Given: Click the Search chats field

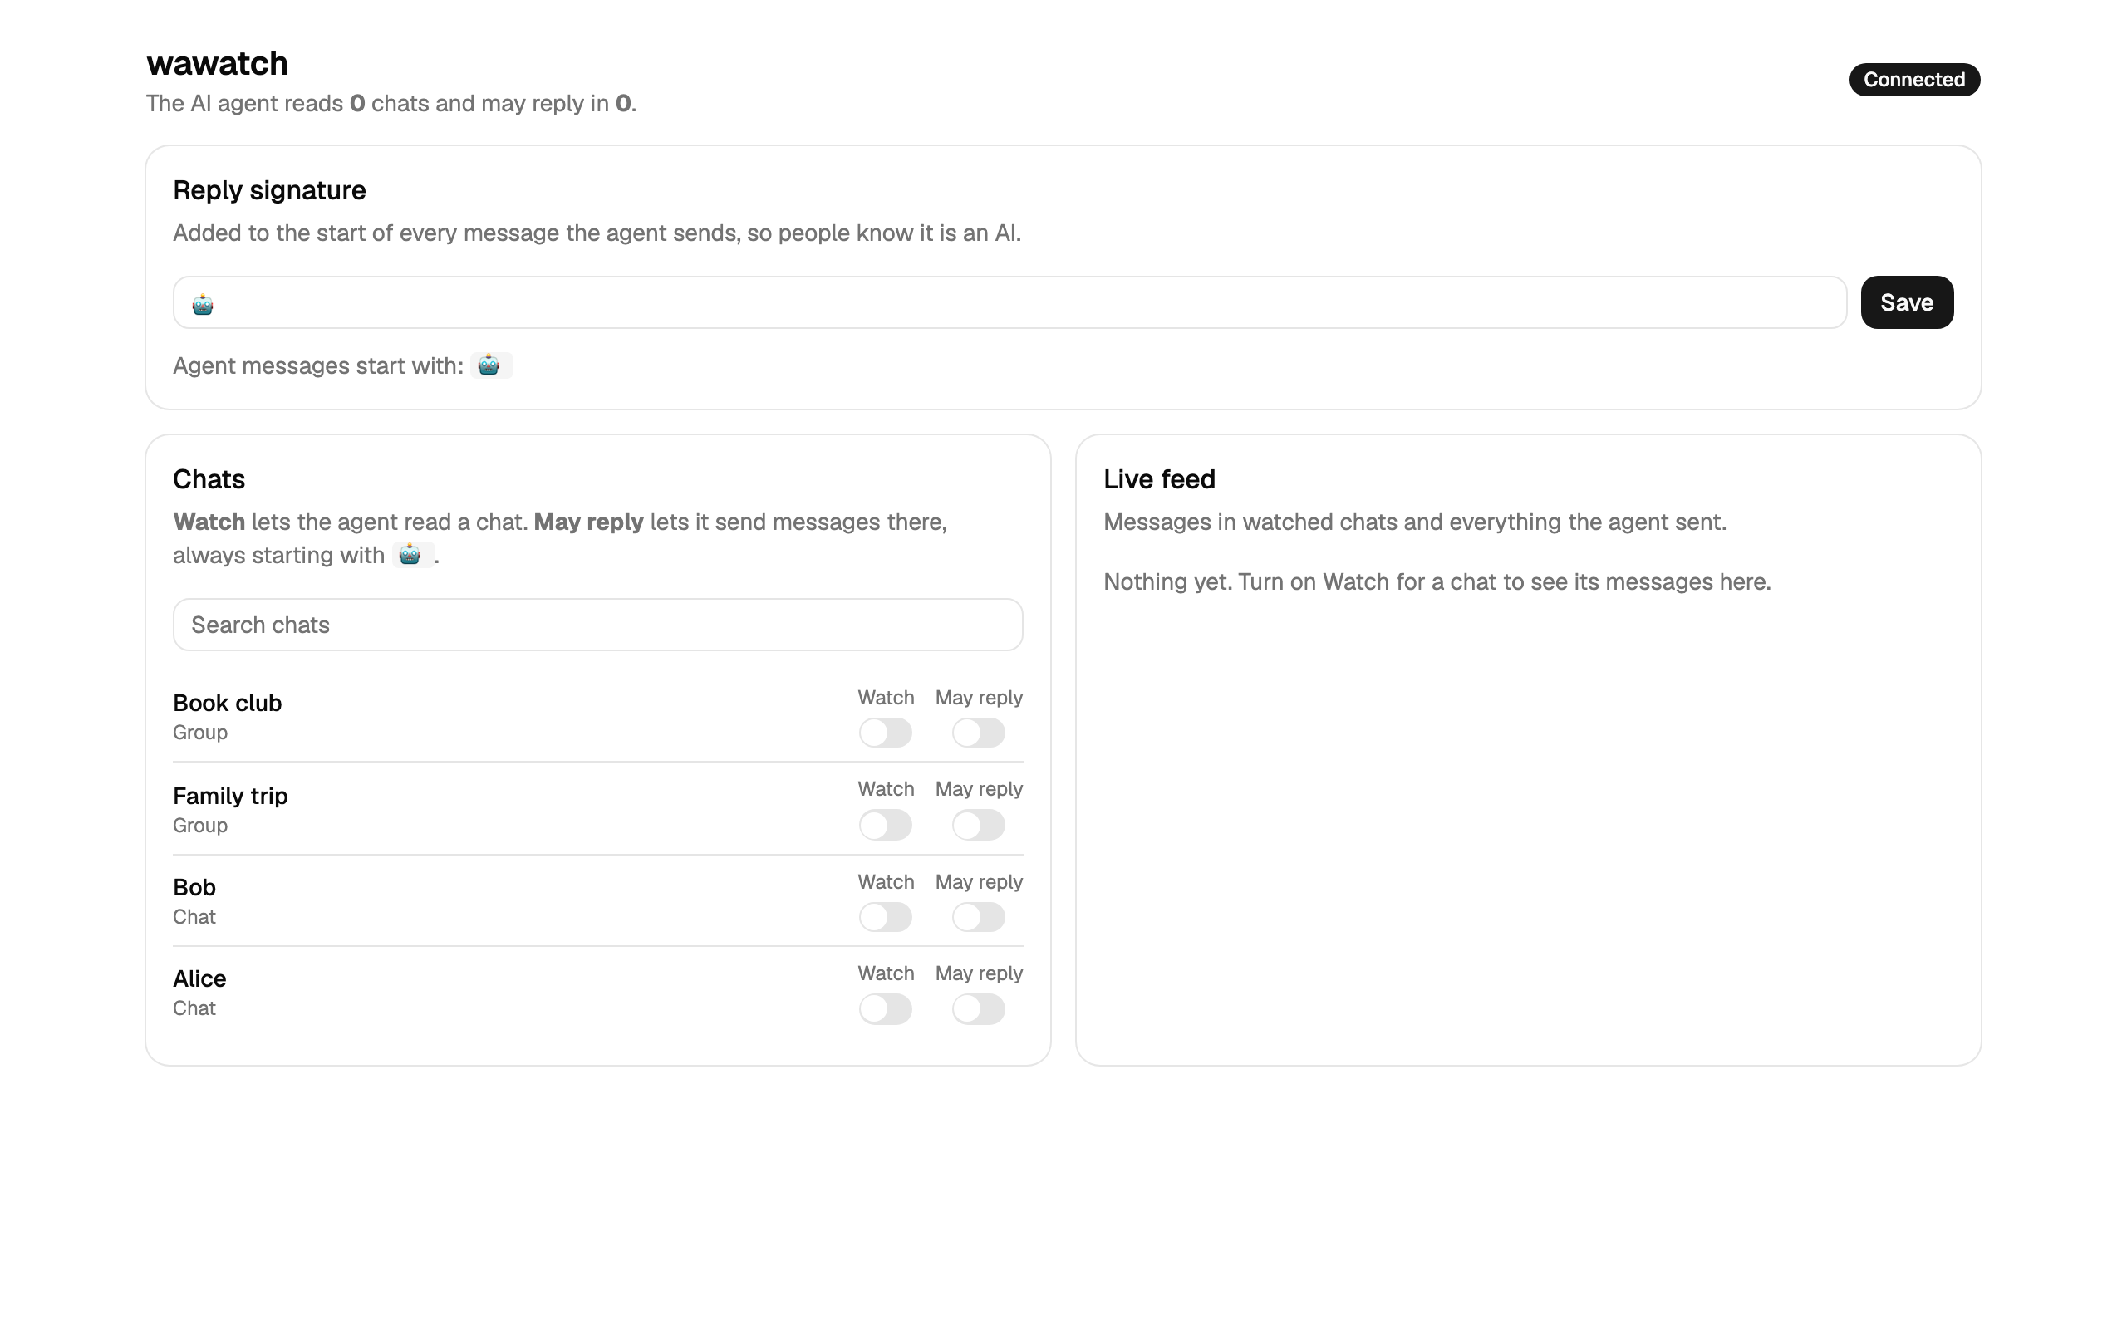Looking at the screenshot, I should 597,625.
